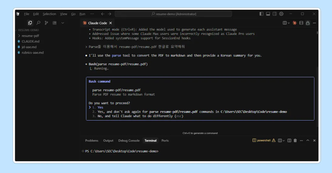Go forward with the right arrow

(x=110, y=14)
